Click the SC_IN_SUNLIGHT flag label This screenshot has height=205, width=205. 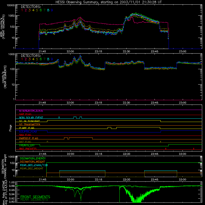pos(29,121)
